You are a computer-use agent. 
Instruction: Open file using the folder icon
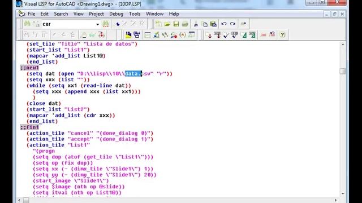click(x=167, y=24)
